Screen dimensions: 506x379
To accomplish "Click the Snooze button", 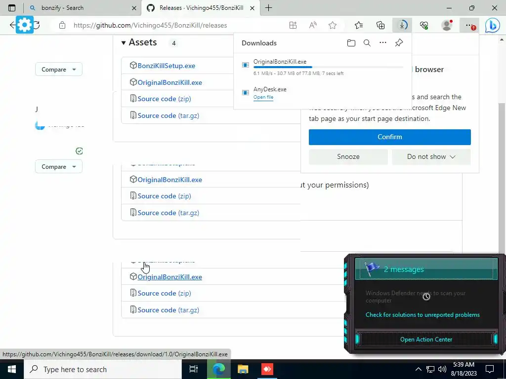I will pyautogui.click(x=348, y=156).
